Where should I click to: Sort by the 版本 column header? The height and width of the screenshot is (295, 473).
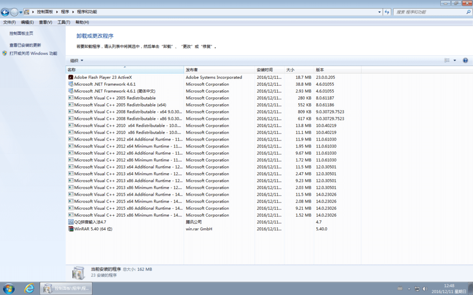pos(337,70)
